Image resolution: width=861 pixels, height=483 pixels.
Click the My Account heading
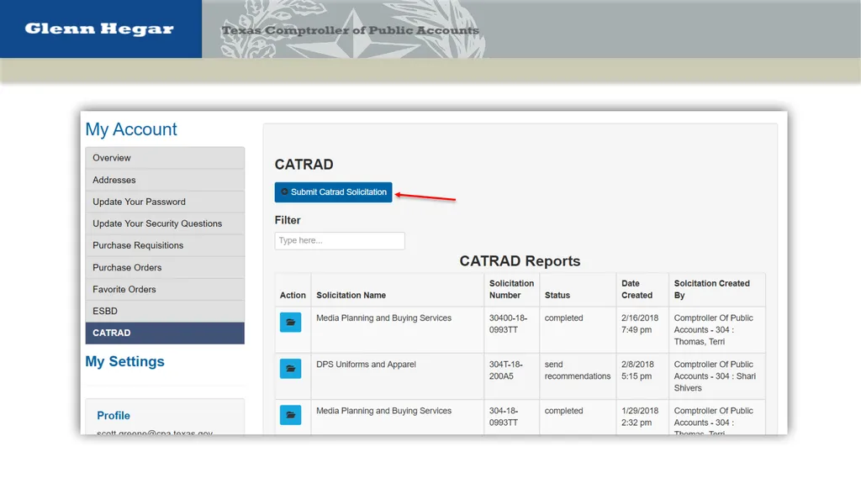pyautogui.click(x=130, y=129)
